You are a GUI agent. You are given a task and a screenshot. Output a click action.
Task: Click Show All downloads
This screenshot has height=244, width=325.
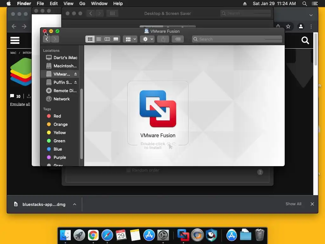click(293, 204)
